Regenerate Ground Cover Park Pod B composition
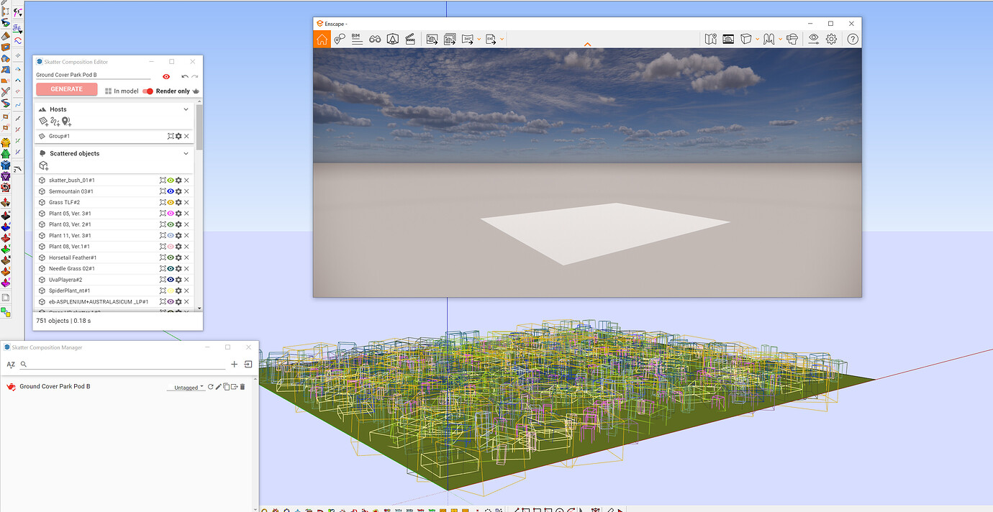This screenshot has height=512, width=993. tap(211, 387)
